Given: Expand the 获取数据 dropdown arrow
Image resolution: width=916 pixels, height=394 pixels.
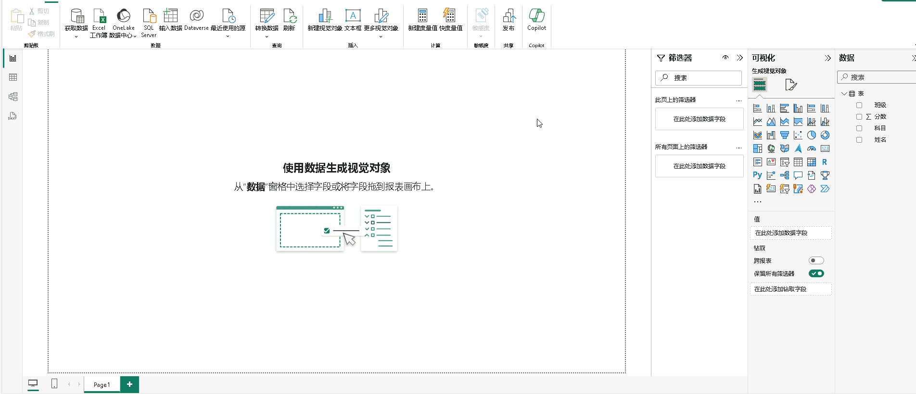Looking at the screenshot, I should (76, 37).
